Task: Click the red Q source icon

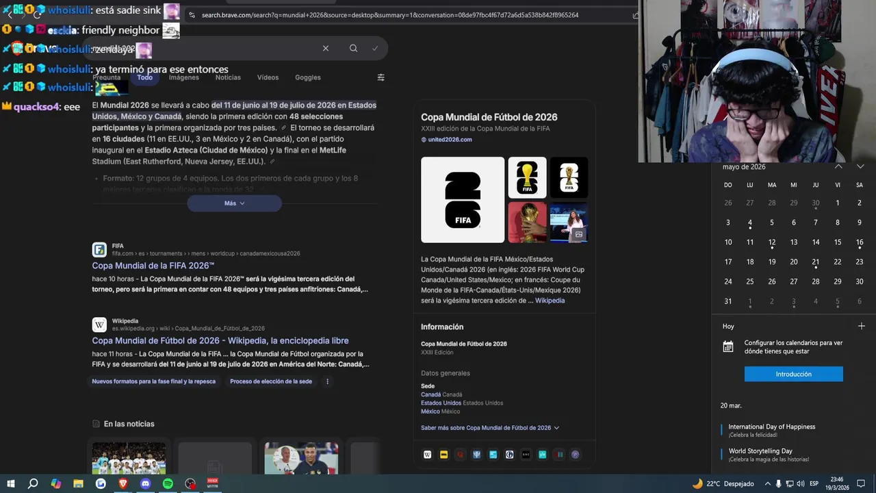Action: 461,455
